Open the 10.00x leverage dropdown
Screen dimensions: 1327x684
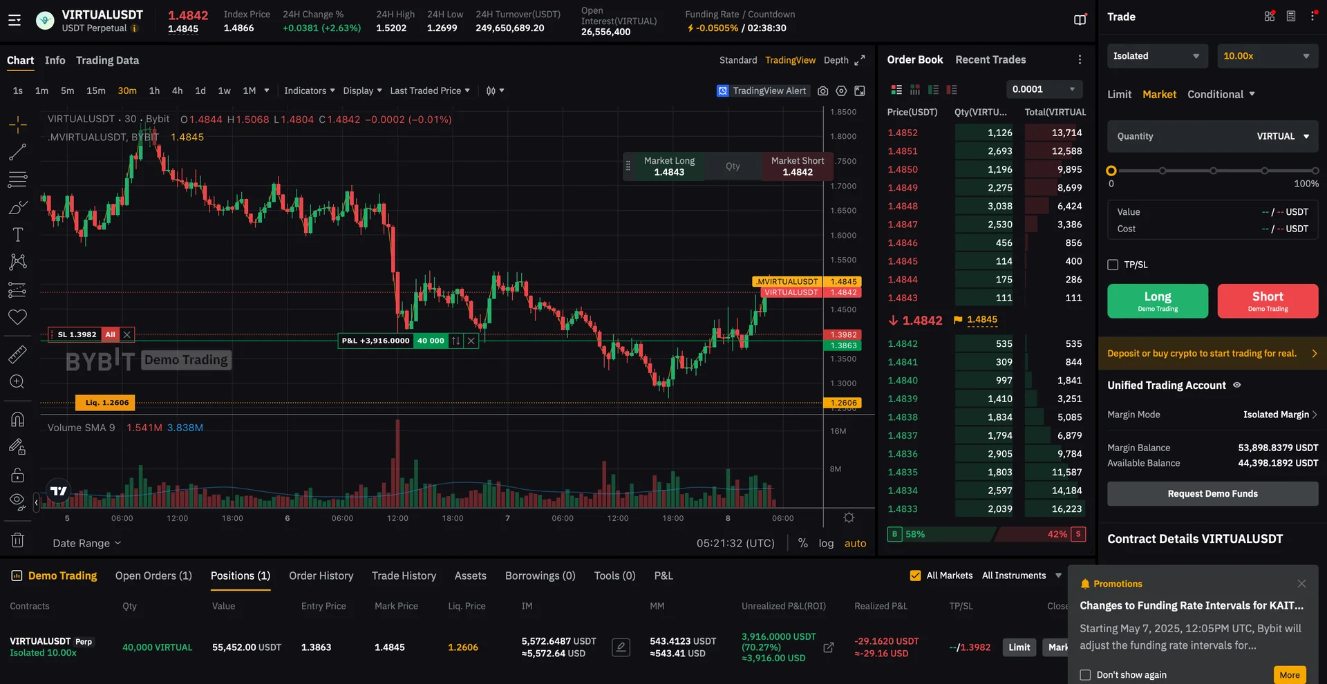tap(1268, 56)
